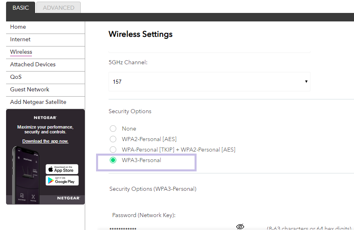Screen dimensions: 354x230
Task: Click the Google Play download badge
Action: click(62, 180)
